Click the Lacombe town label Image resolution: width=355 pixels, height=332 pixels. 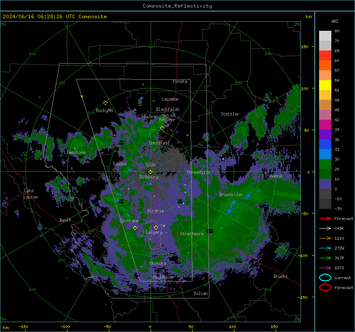[x=170, y=99]
